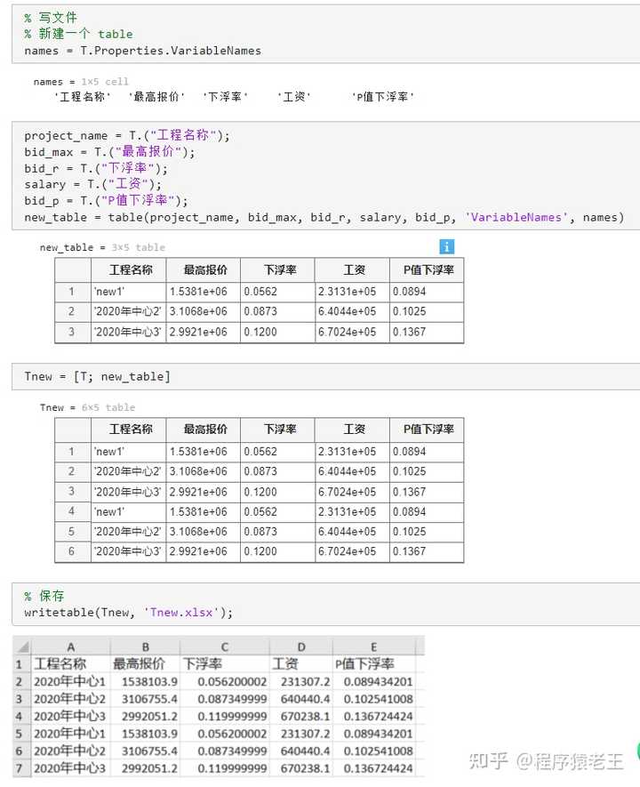This screenshot has width=640, height=787.
Task: Select spreadsheet column header C
Action: (225, 647)
